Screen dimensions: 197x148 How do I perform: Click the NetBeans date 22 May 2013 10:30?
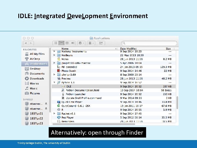click(x=132, y=55)
